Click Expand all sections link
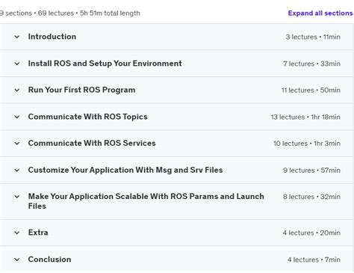Screen dimensions: 354x273 tap(320, 13)
